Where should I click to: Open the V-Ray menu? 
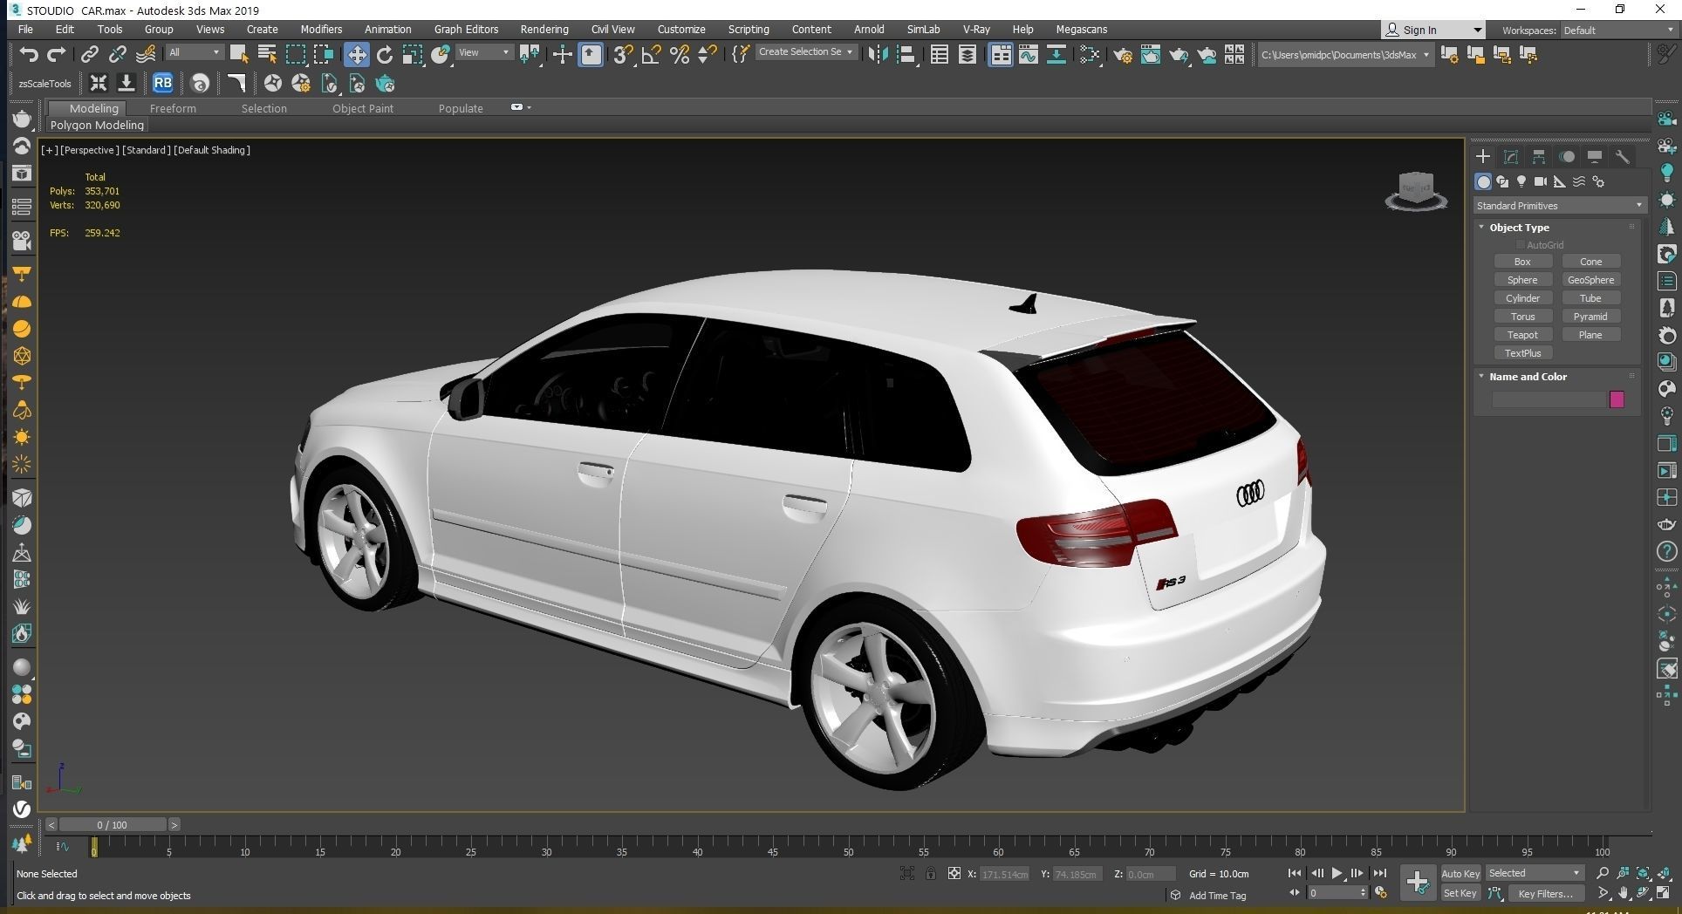(976, 29)
